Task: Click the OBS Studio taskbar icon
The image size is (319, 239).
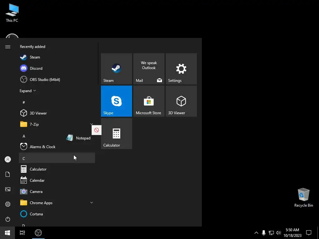Action: [38, 233]
